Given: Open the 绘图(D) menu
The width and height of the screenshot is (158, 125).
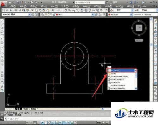Looking at the screenshot, I should (x=76, y=6).
